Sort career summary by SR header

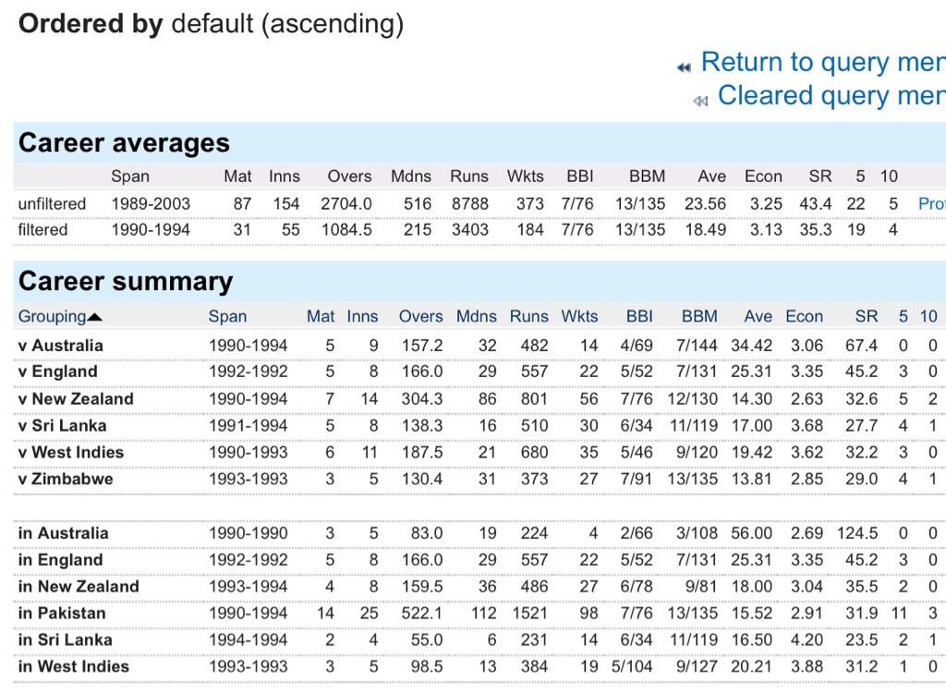867,316
